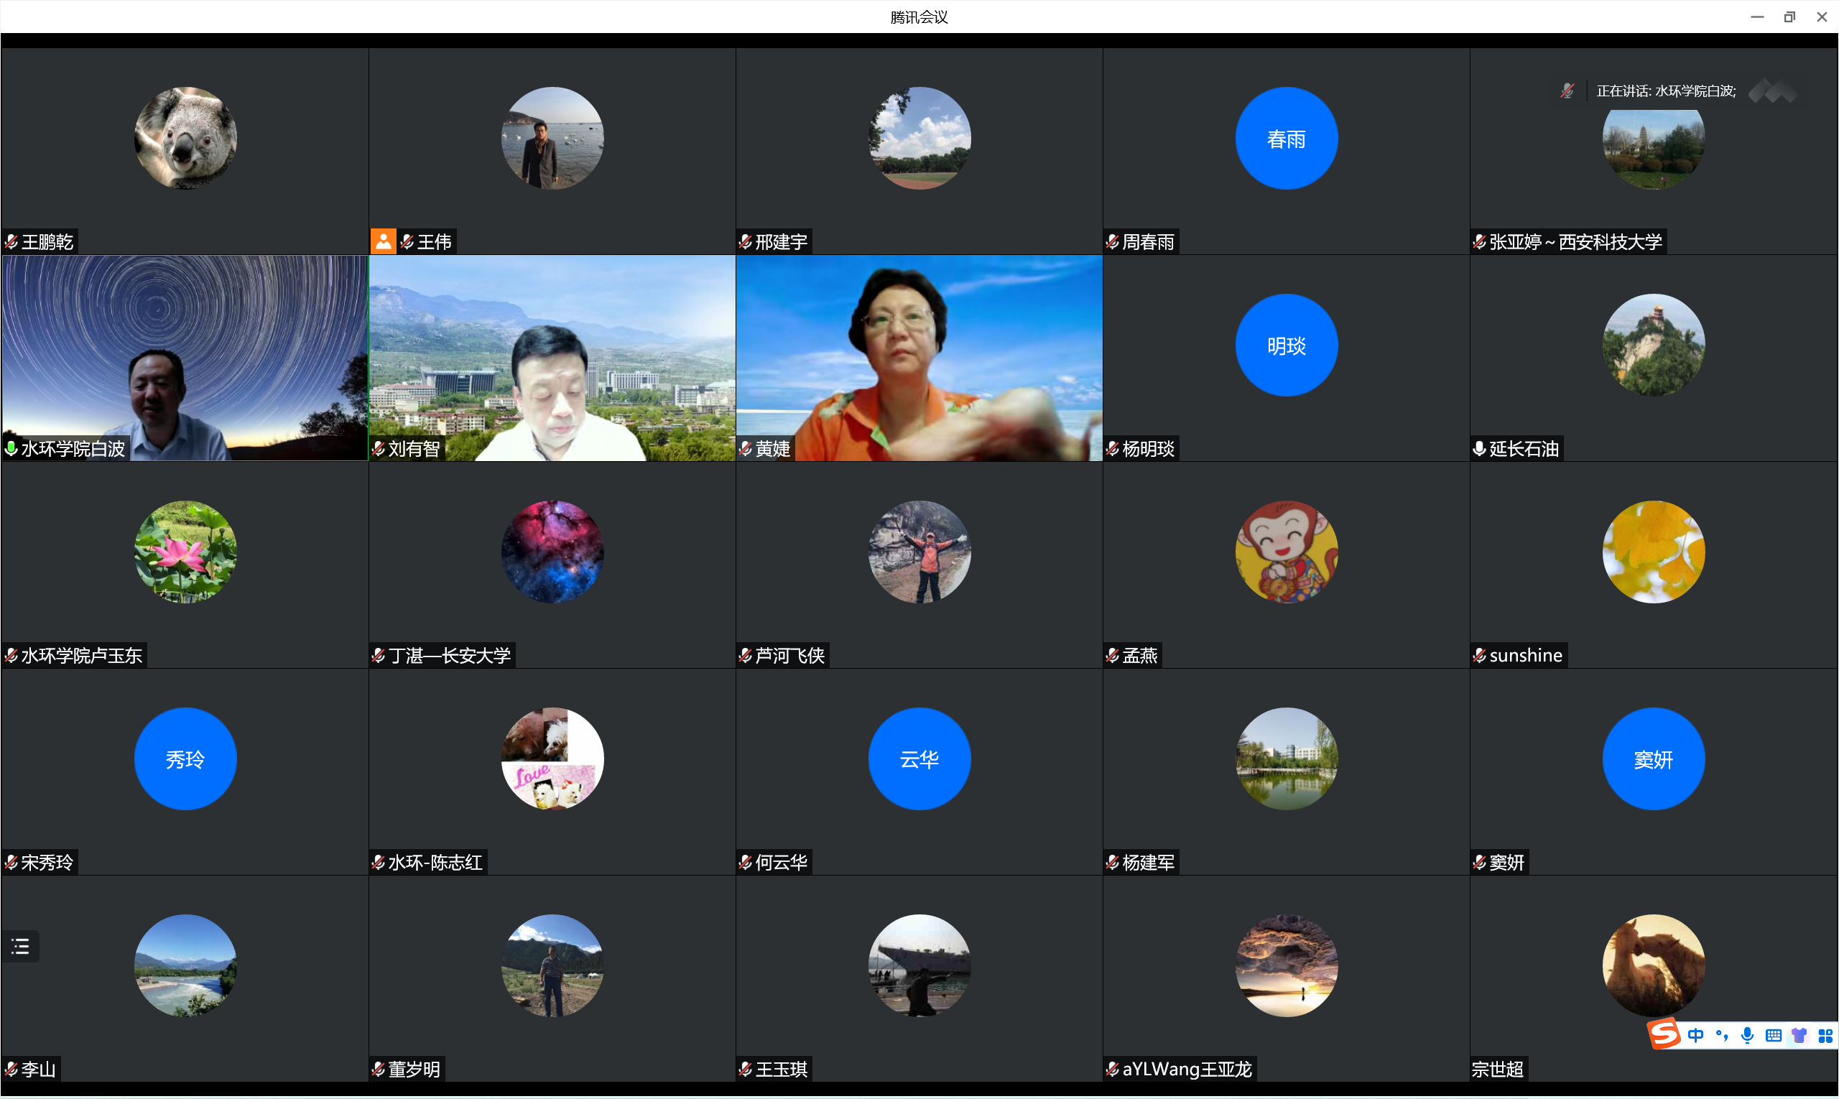Select 黄婕 video tile
The image size is (1839, 1099).
point(918,358)
